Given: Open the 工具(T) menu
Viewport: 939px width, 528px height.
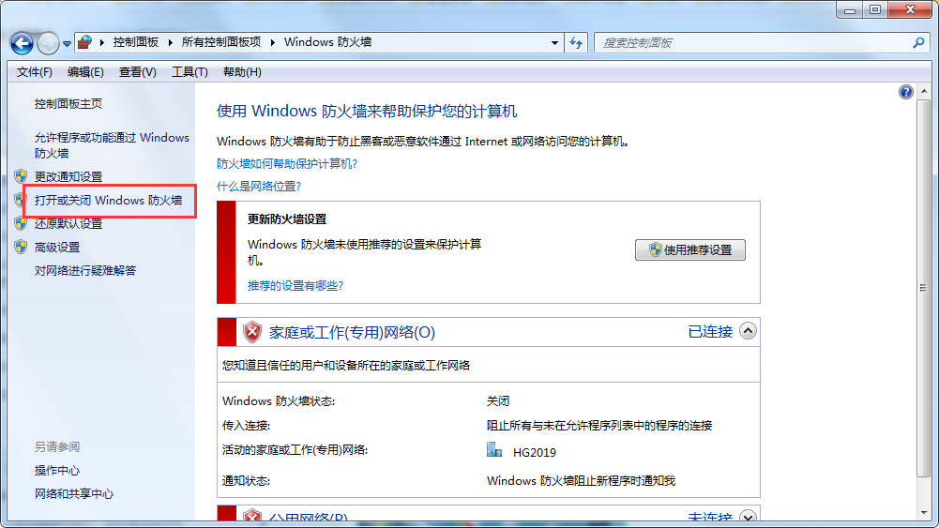Looking at the screenshot, I should pos(189,72).
